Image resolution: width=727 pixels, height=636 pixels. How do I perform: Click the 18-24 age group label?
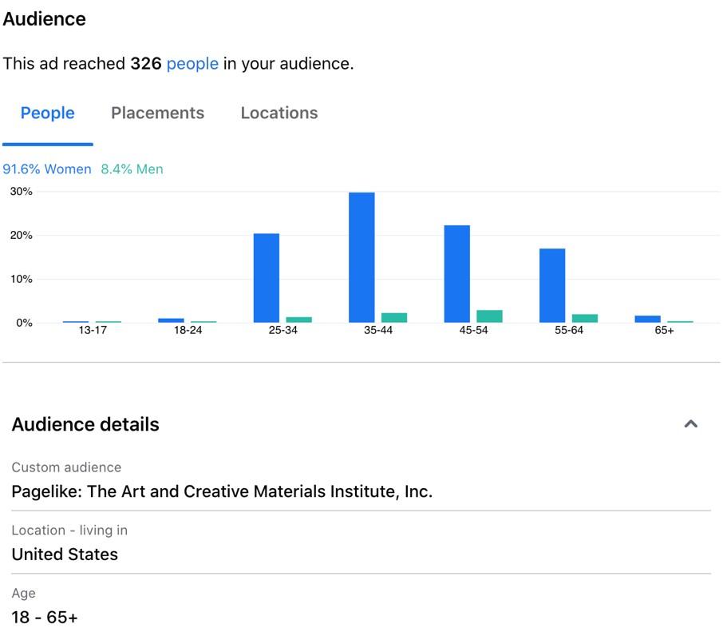[188, 330]
